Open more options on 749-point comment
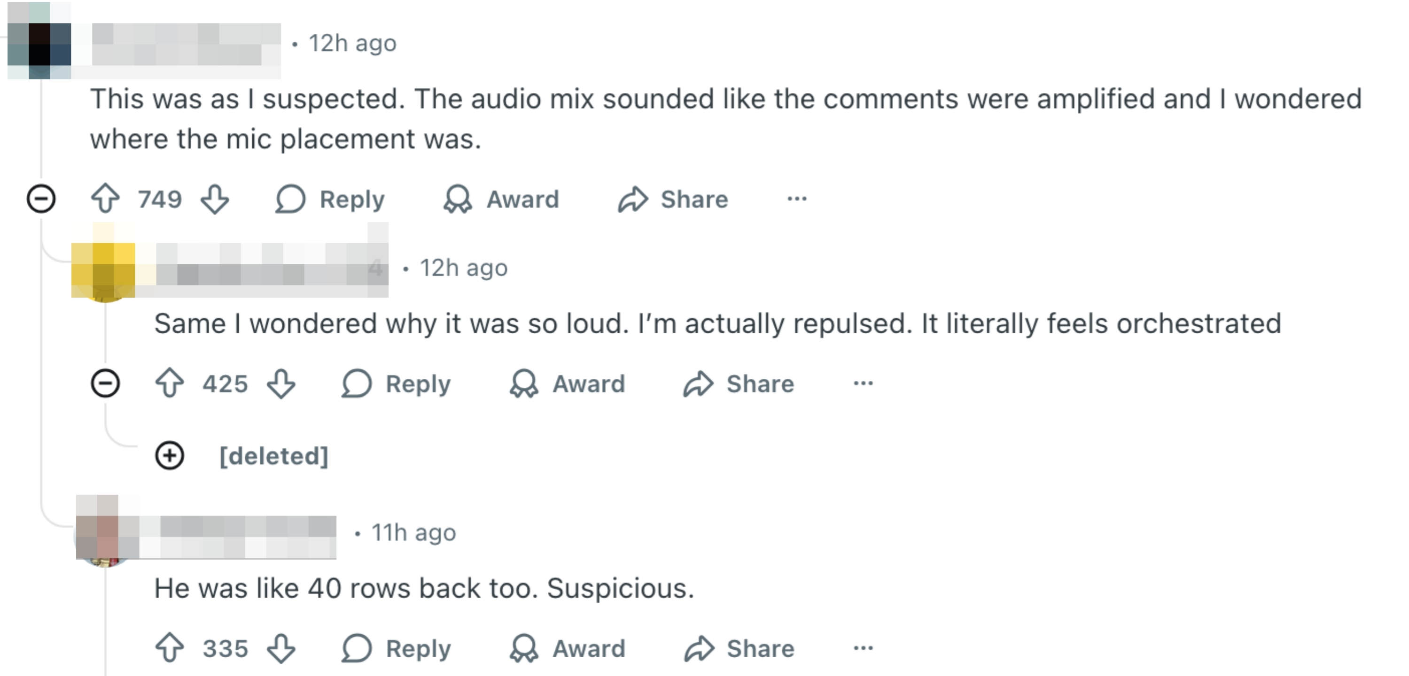This screenshot has height=676, width=1409. click(x=796, y=199)
